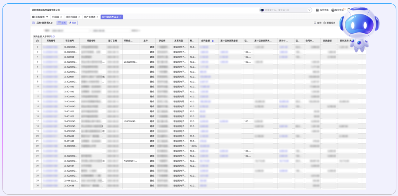Click the 查询 search icon button

317,23
